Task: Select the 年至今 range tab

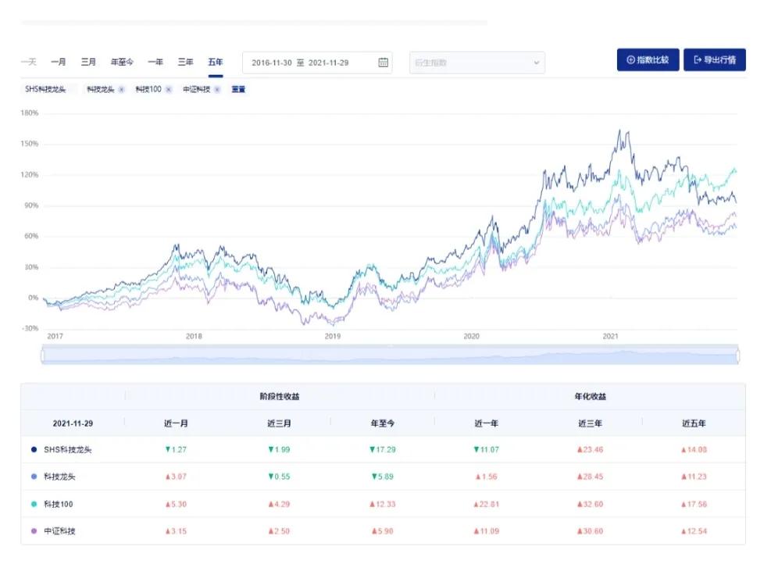Action: [x=122, y=62]
